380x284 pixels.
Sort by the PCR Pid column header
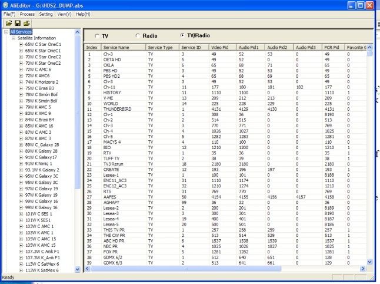coord(333,47)
